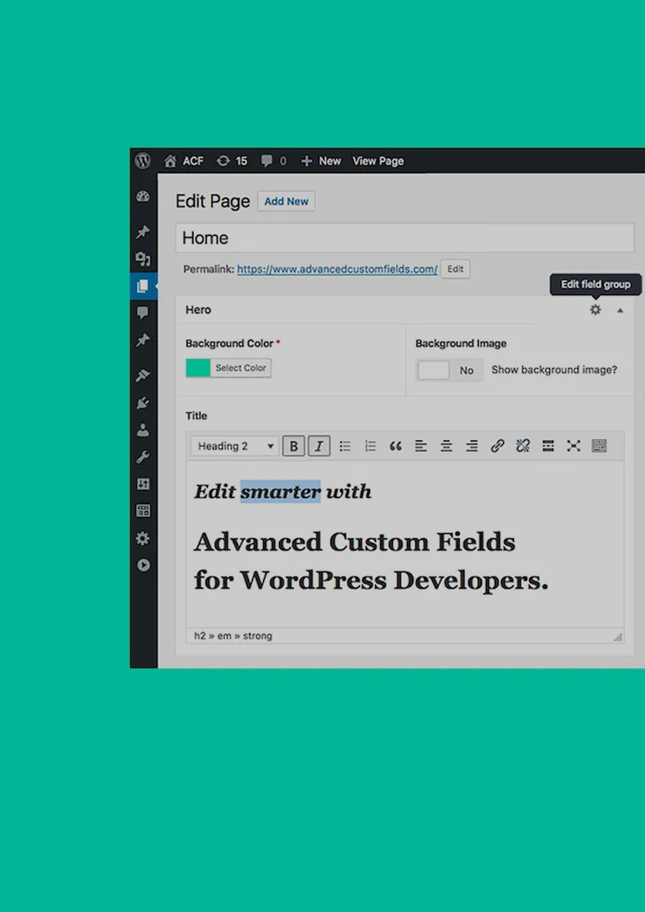
Task: Insert a link using the chain icon
Action: coord(497,446)
